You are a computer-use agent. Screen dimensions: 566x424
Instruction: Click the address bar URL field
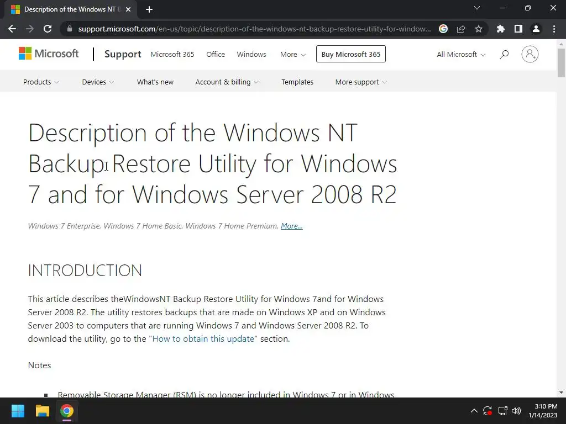click(254, 29)
